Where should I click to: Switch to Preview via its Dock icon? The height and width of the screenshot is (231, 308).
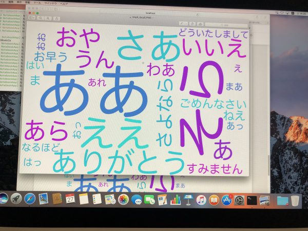pos(264,200)
